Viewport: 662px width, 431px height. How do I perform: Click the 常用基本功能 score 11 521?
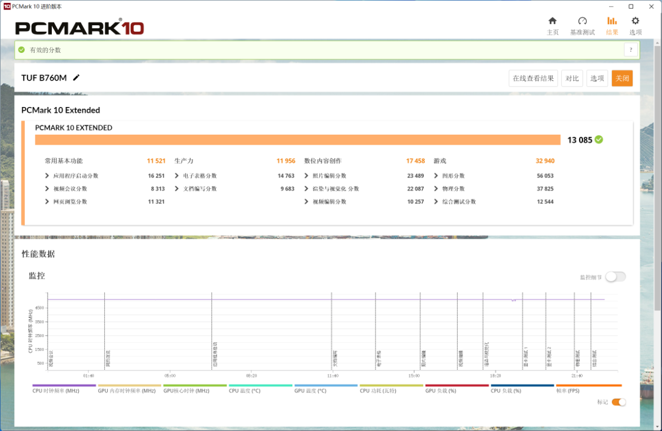(156, 161)
